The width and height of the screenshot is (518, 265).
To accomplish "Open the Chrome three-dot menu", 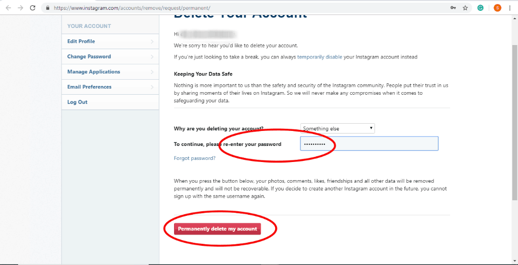I will click(x=510, y=8).
